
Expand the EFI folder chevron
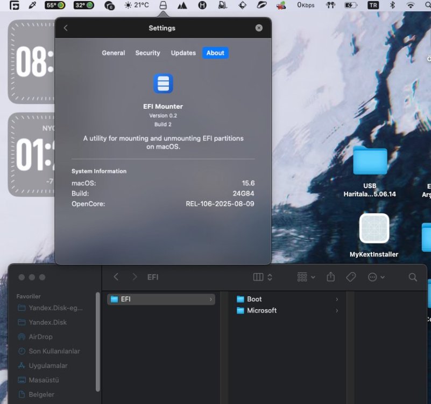[211, 299]
